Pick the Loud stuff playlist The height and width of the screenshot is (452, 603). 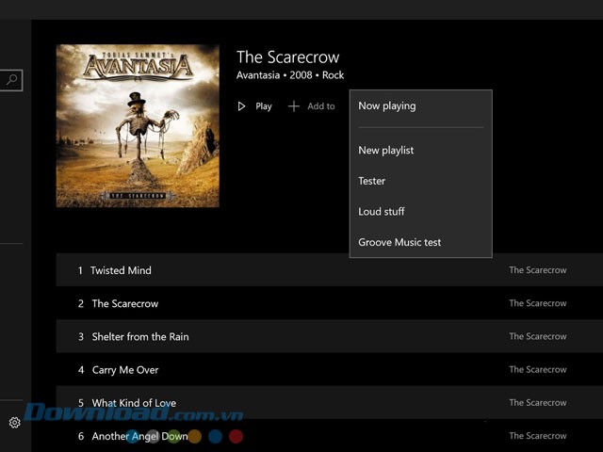pyautogui.click(x=382, y=212)
